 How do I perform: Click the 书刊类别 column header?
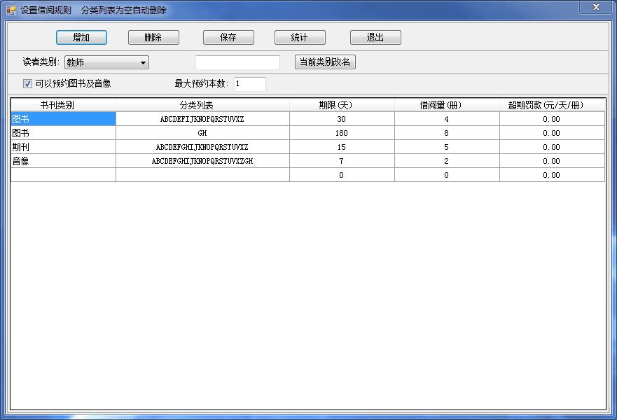pos(63,105)
